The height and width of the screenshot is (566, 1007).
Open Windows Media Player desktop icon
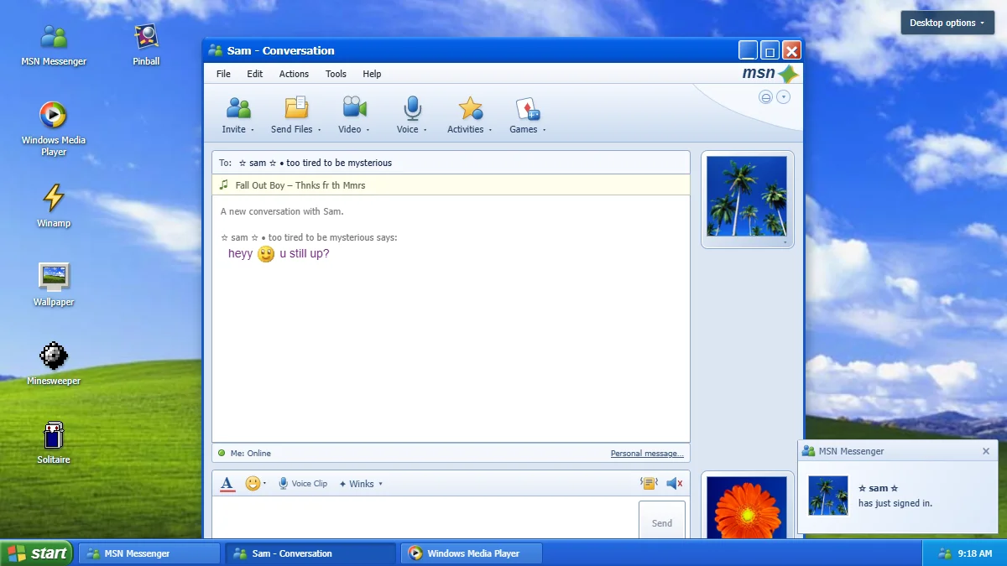[x=54, y=115]
